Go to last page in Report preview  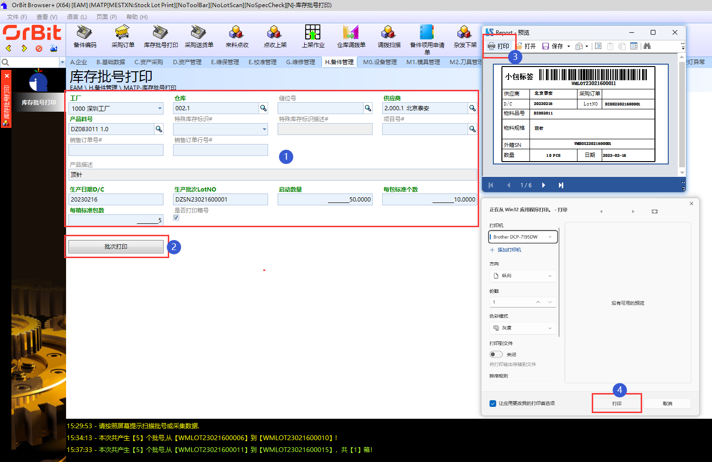(x=561, y=185)
